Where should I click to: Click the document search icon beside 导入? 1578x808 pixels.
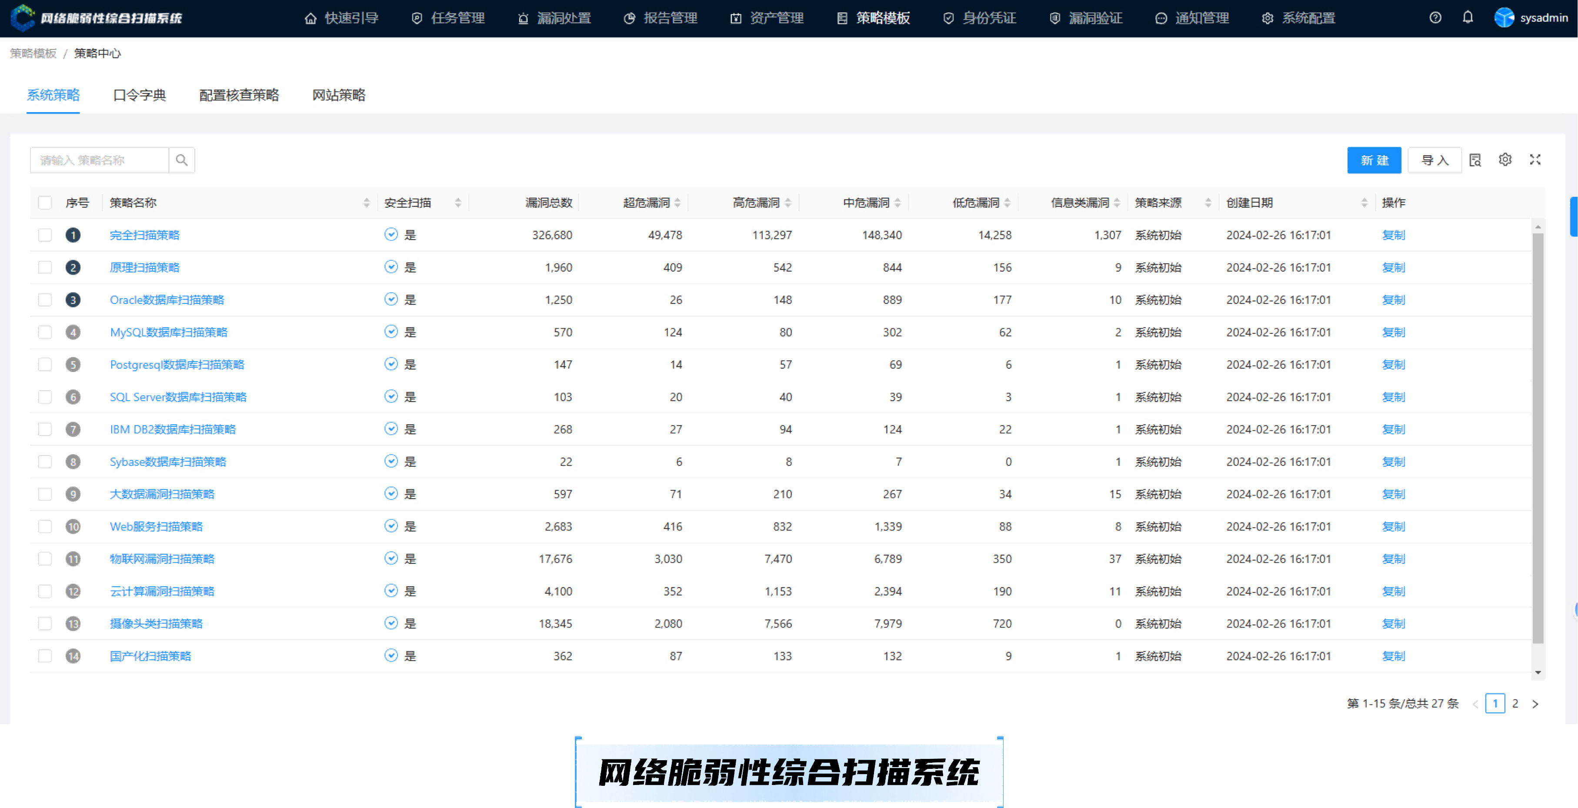[x=1475, y=160]
